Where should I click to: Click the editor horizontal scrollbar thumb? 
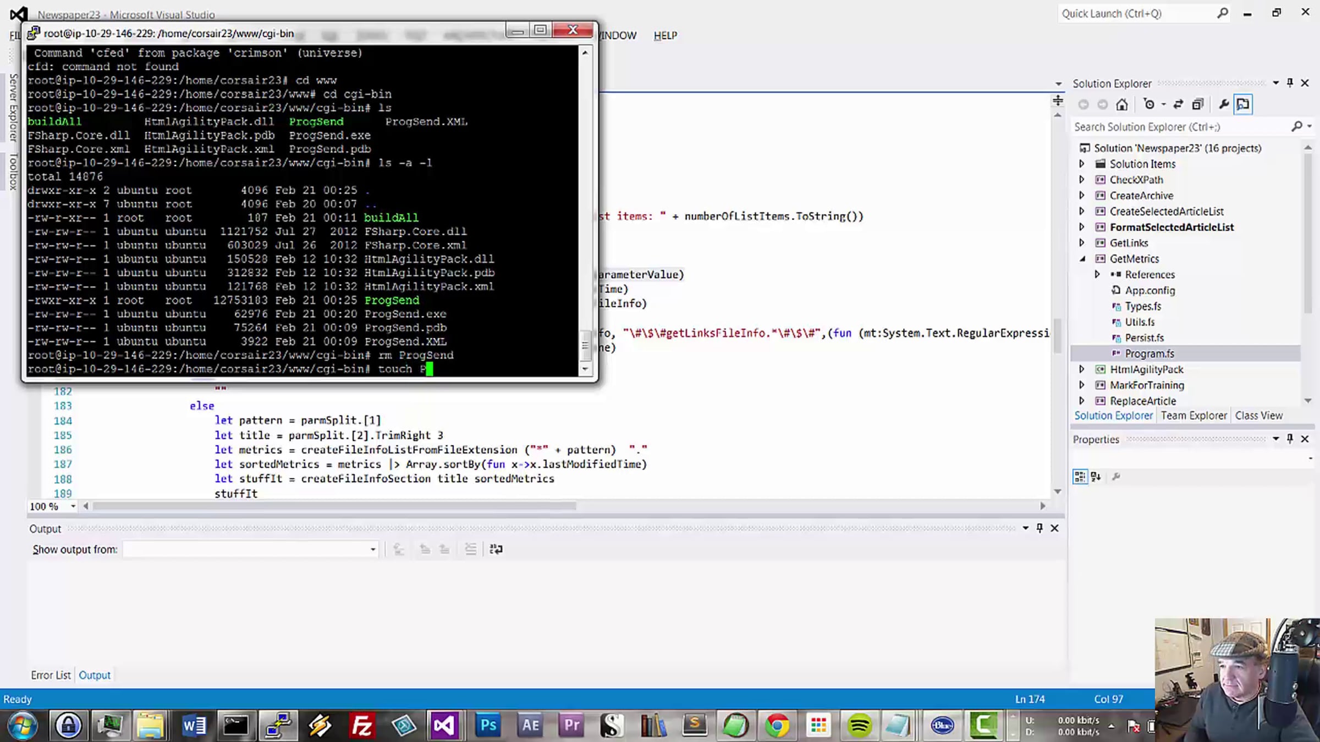tap(334, 506)
